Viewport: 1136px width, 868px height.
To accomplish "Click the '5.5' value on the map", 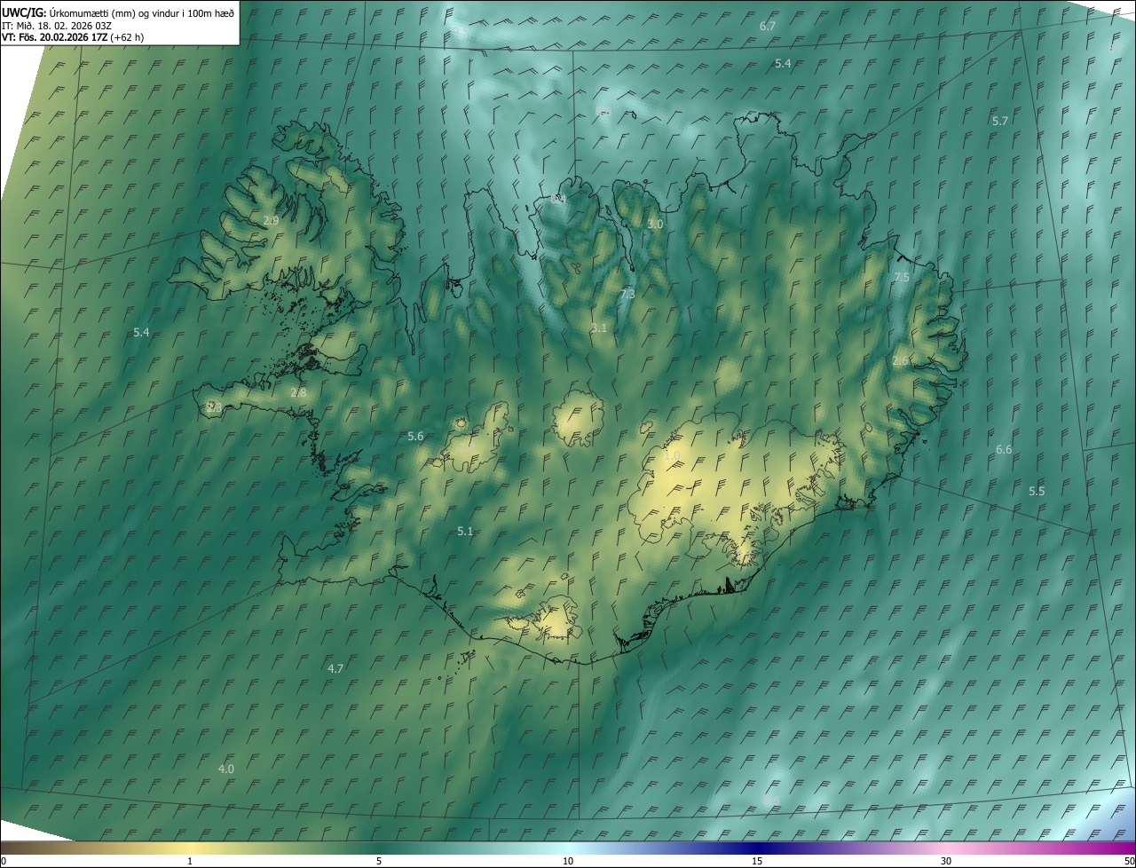I will (1037, 492).
